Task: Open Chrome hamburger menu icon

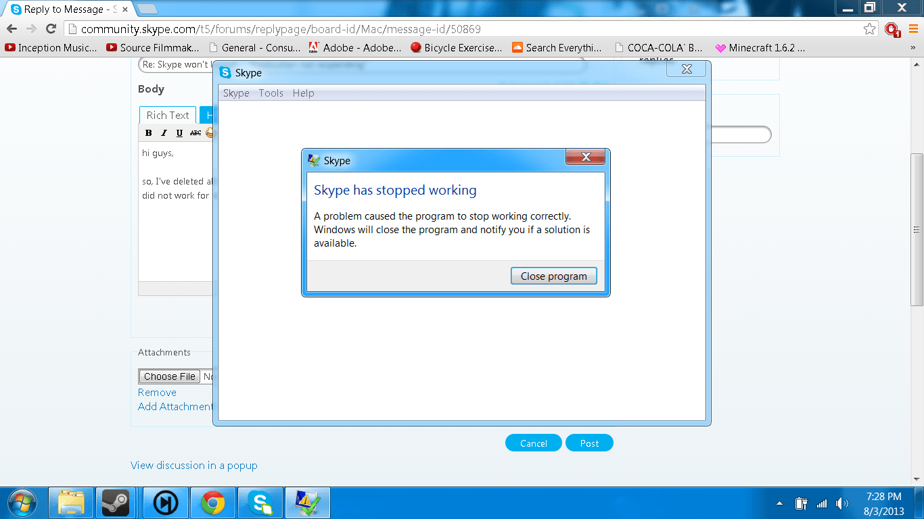Action: tap(913, 29)
